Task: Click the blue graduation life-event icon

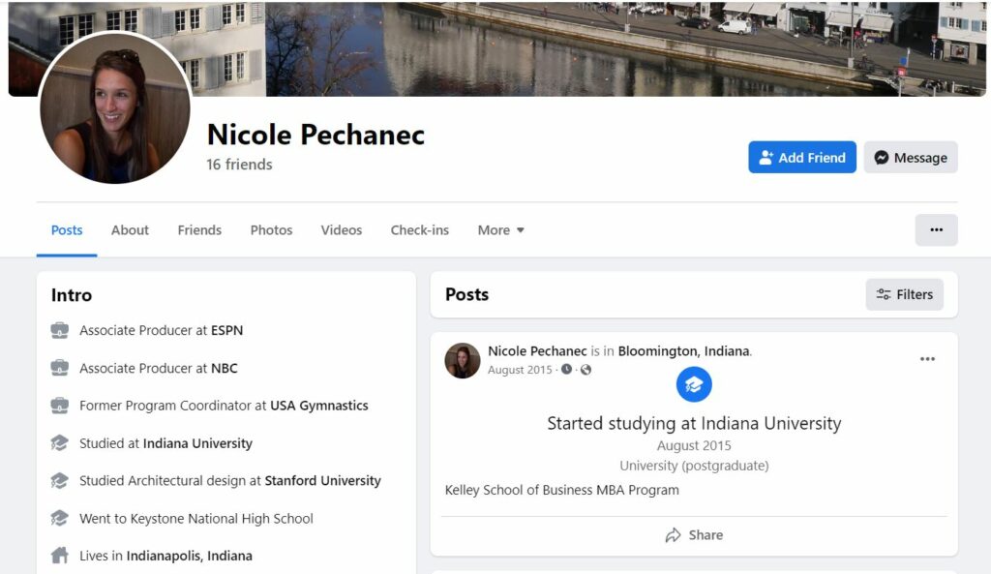Action: pyautogui.click(x=694, y=384)
